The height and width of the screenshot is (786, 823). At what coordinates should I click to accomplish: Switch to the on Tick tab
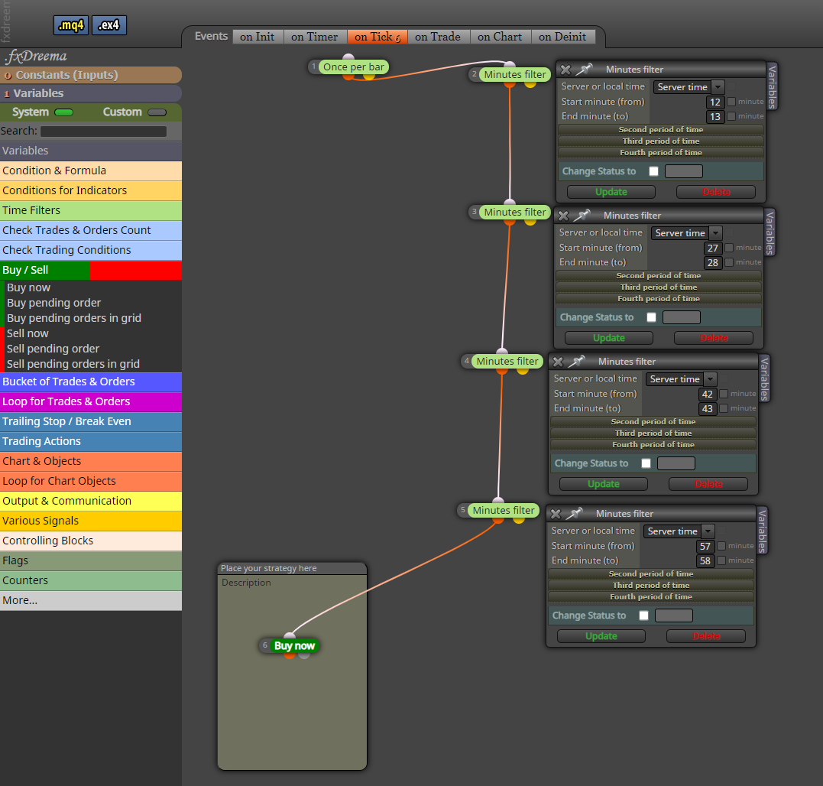(x=377, y=37)
